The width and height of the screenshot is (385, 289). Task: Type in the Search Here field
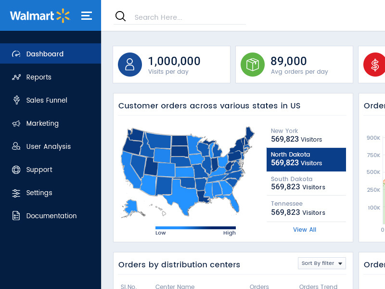(x=188, y=17)
